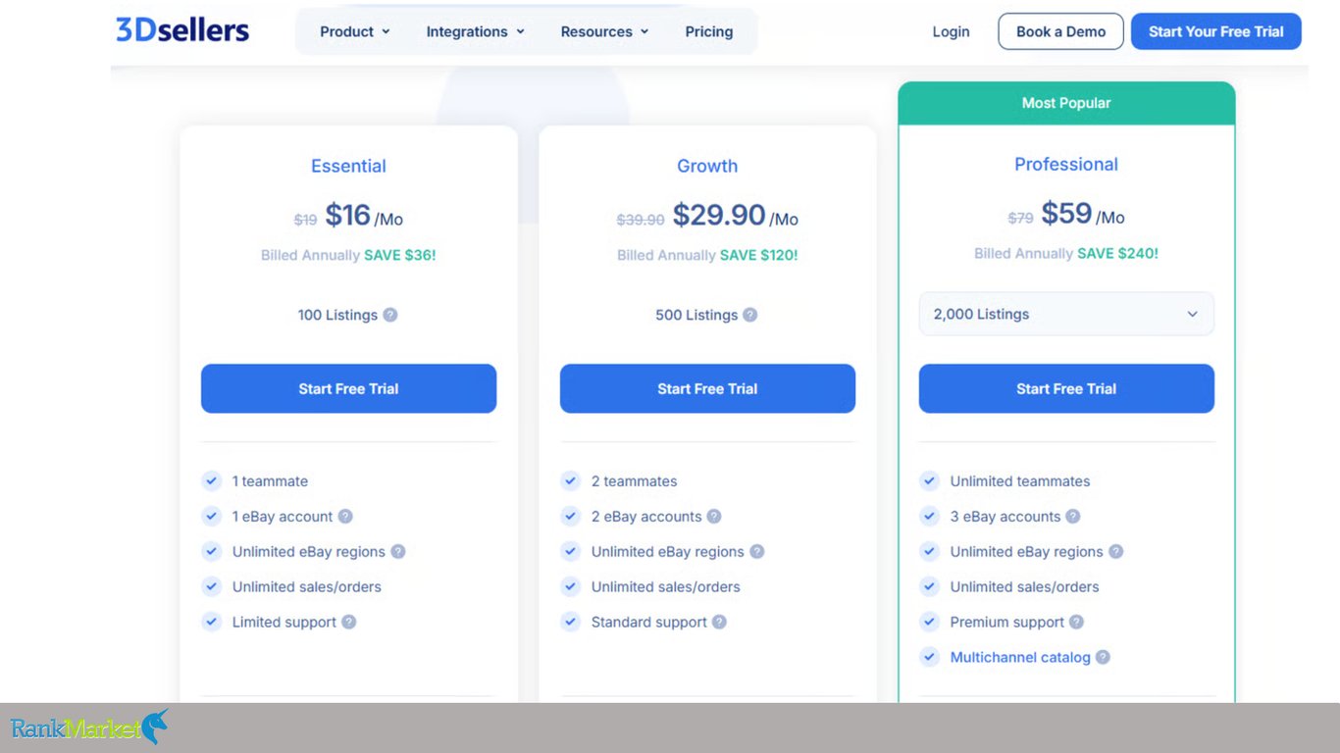1340x753 pixels.
Task: Click help icon beside 1 eBay account
Action: [x=345, y=517]
